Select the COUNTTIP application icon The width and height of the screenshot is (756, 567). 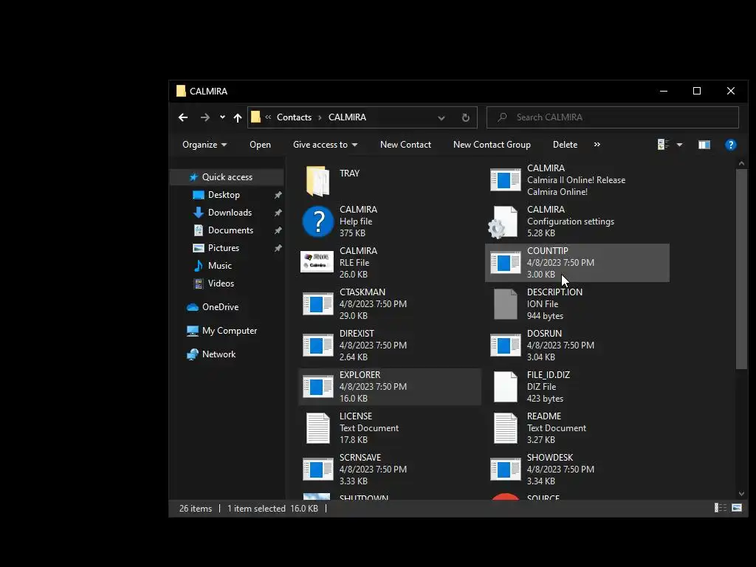(x=505, y=263)
